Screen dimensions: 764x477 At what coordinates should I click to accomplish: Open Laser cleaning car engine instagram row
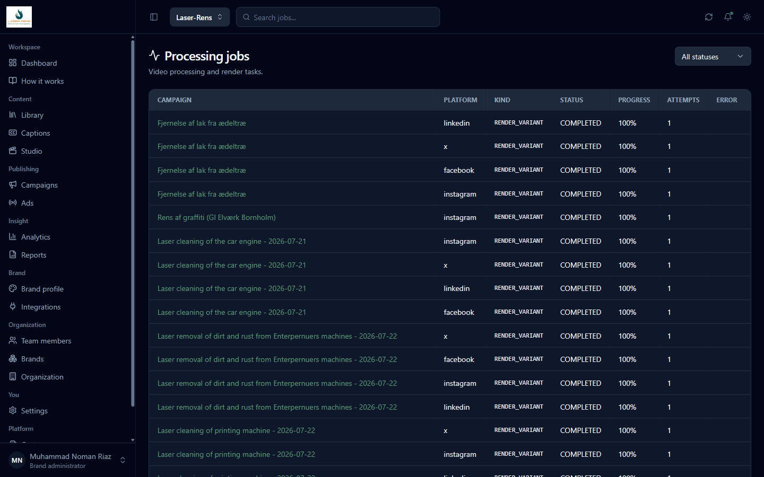click(232, 241)
